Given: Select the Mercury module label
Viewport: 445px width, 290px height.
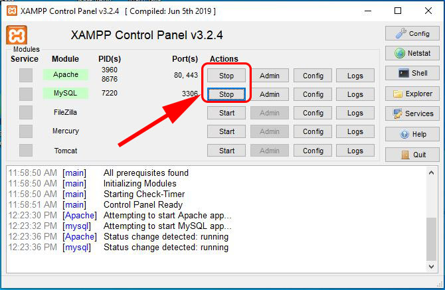Looking at the screenshot, I should [x=66, y=131].
